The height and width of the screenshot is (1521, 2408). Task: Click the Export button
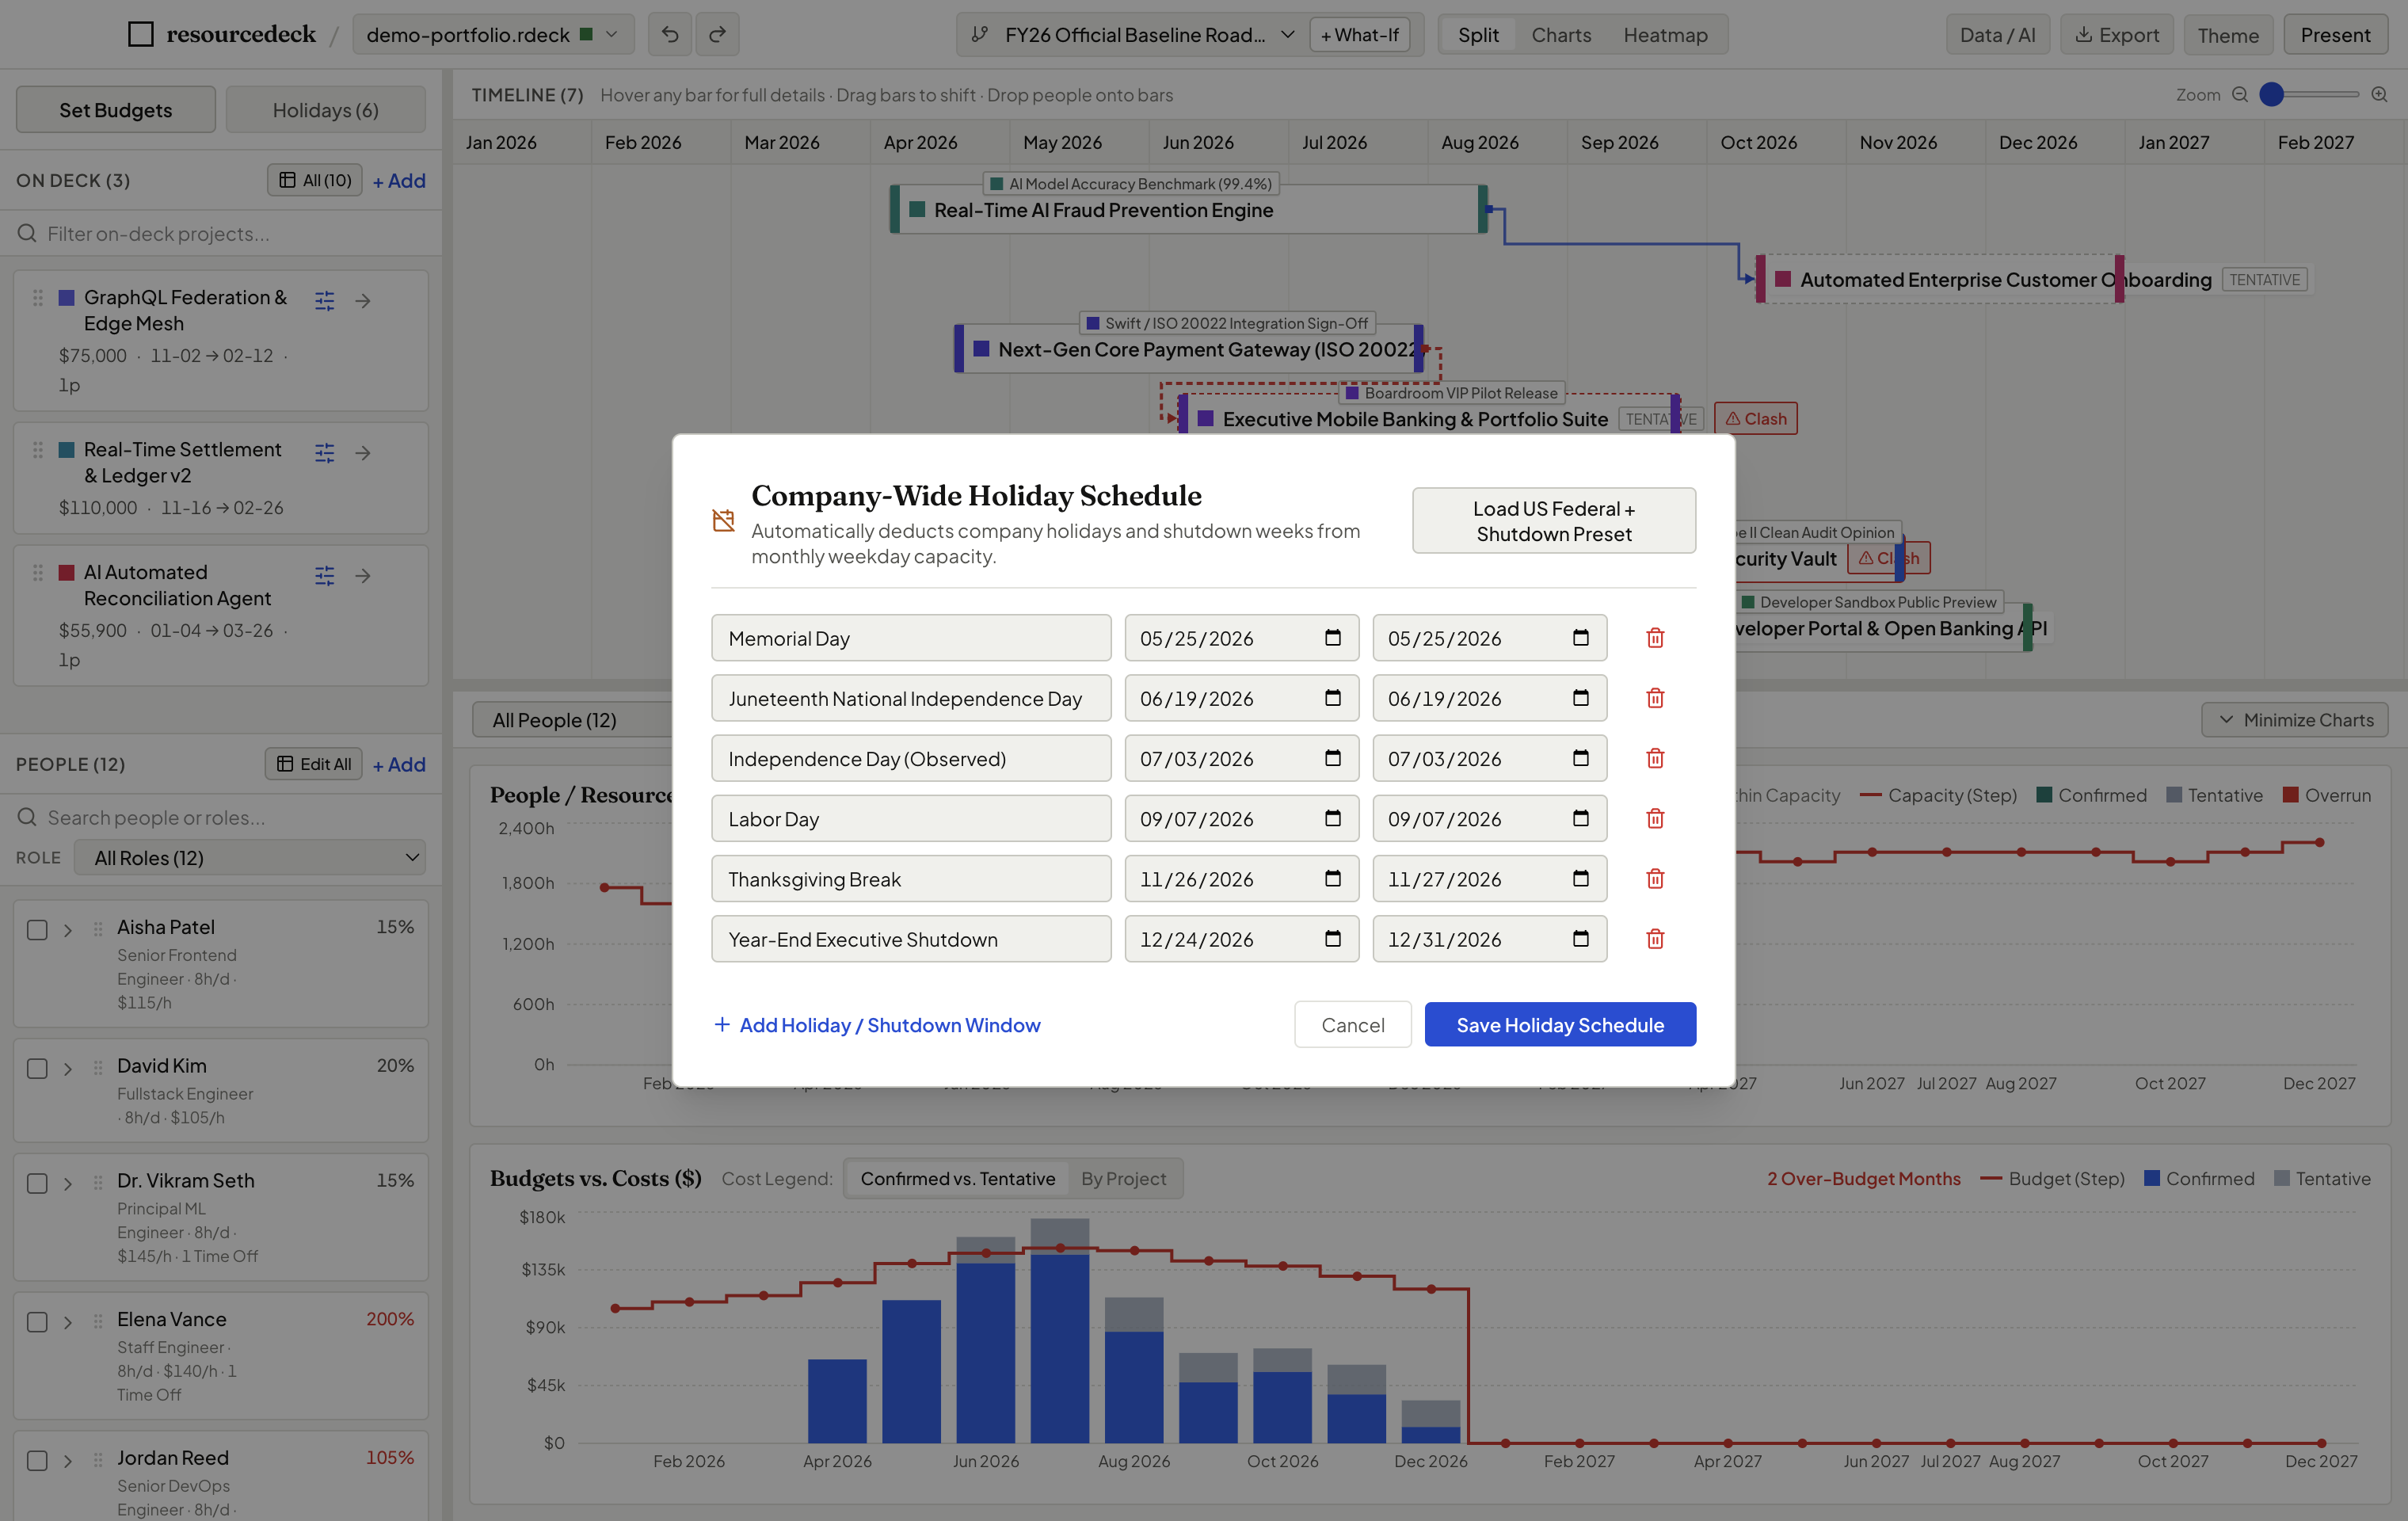click(x=2117, y=34)
